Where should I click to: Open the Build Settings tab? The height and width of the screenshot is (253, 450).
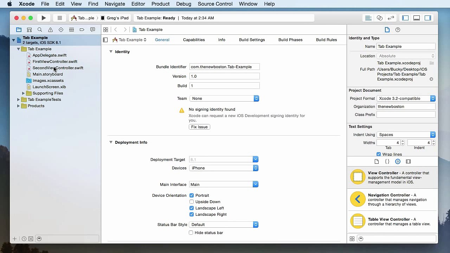click(252, 40)
